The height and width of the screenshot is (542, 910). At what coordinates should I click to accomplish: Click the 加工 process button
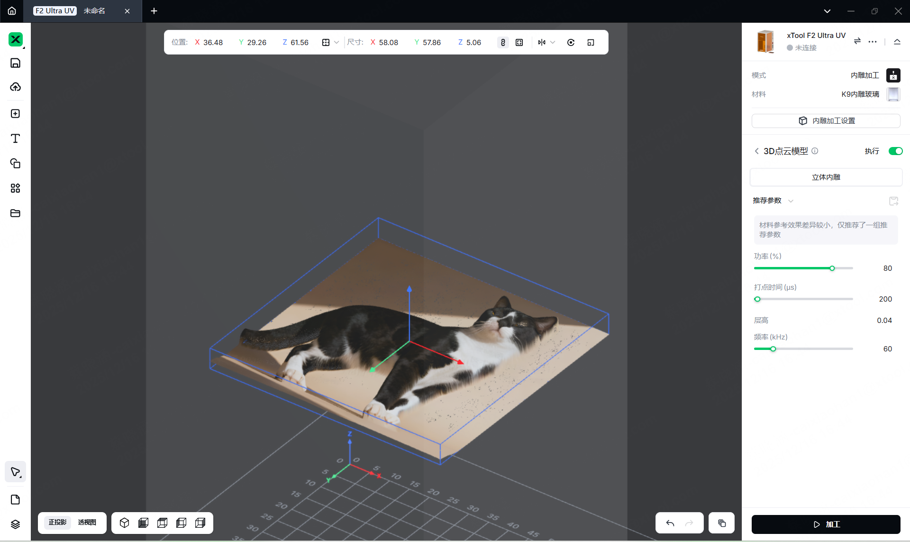click(826, 524)
